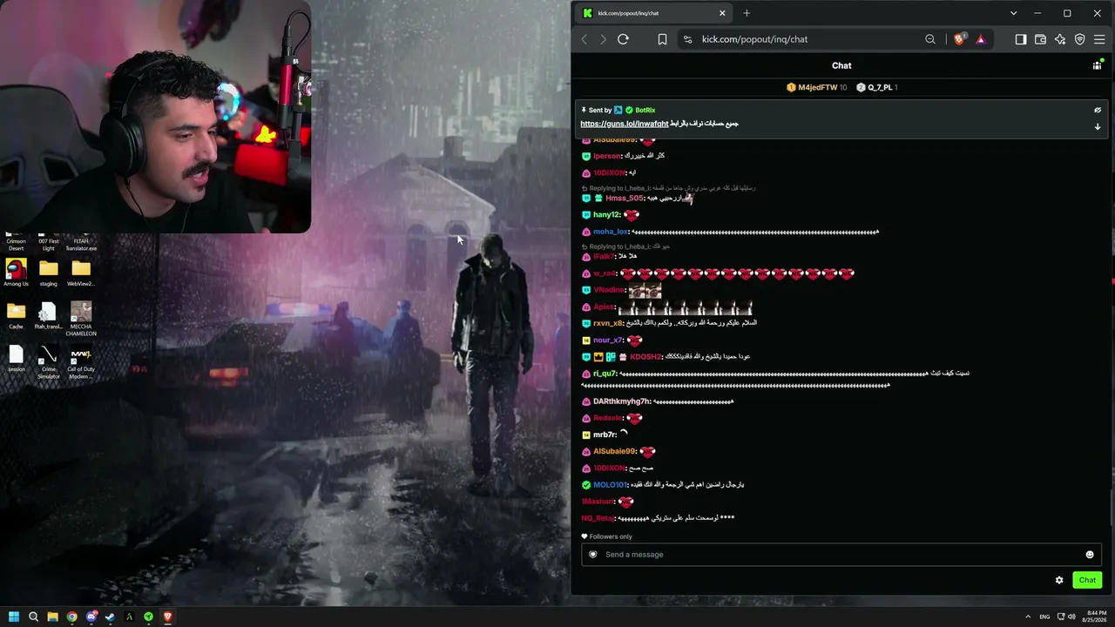Open a new browser tab
1115x627 pixels.
point(747,13)
